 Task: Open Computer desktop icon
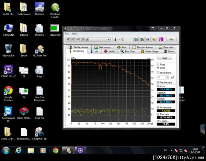point(8,30)
